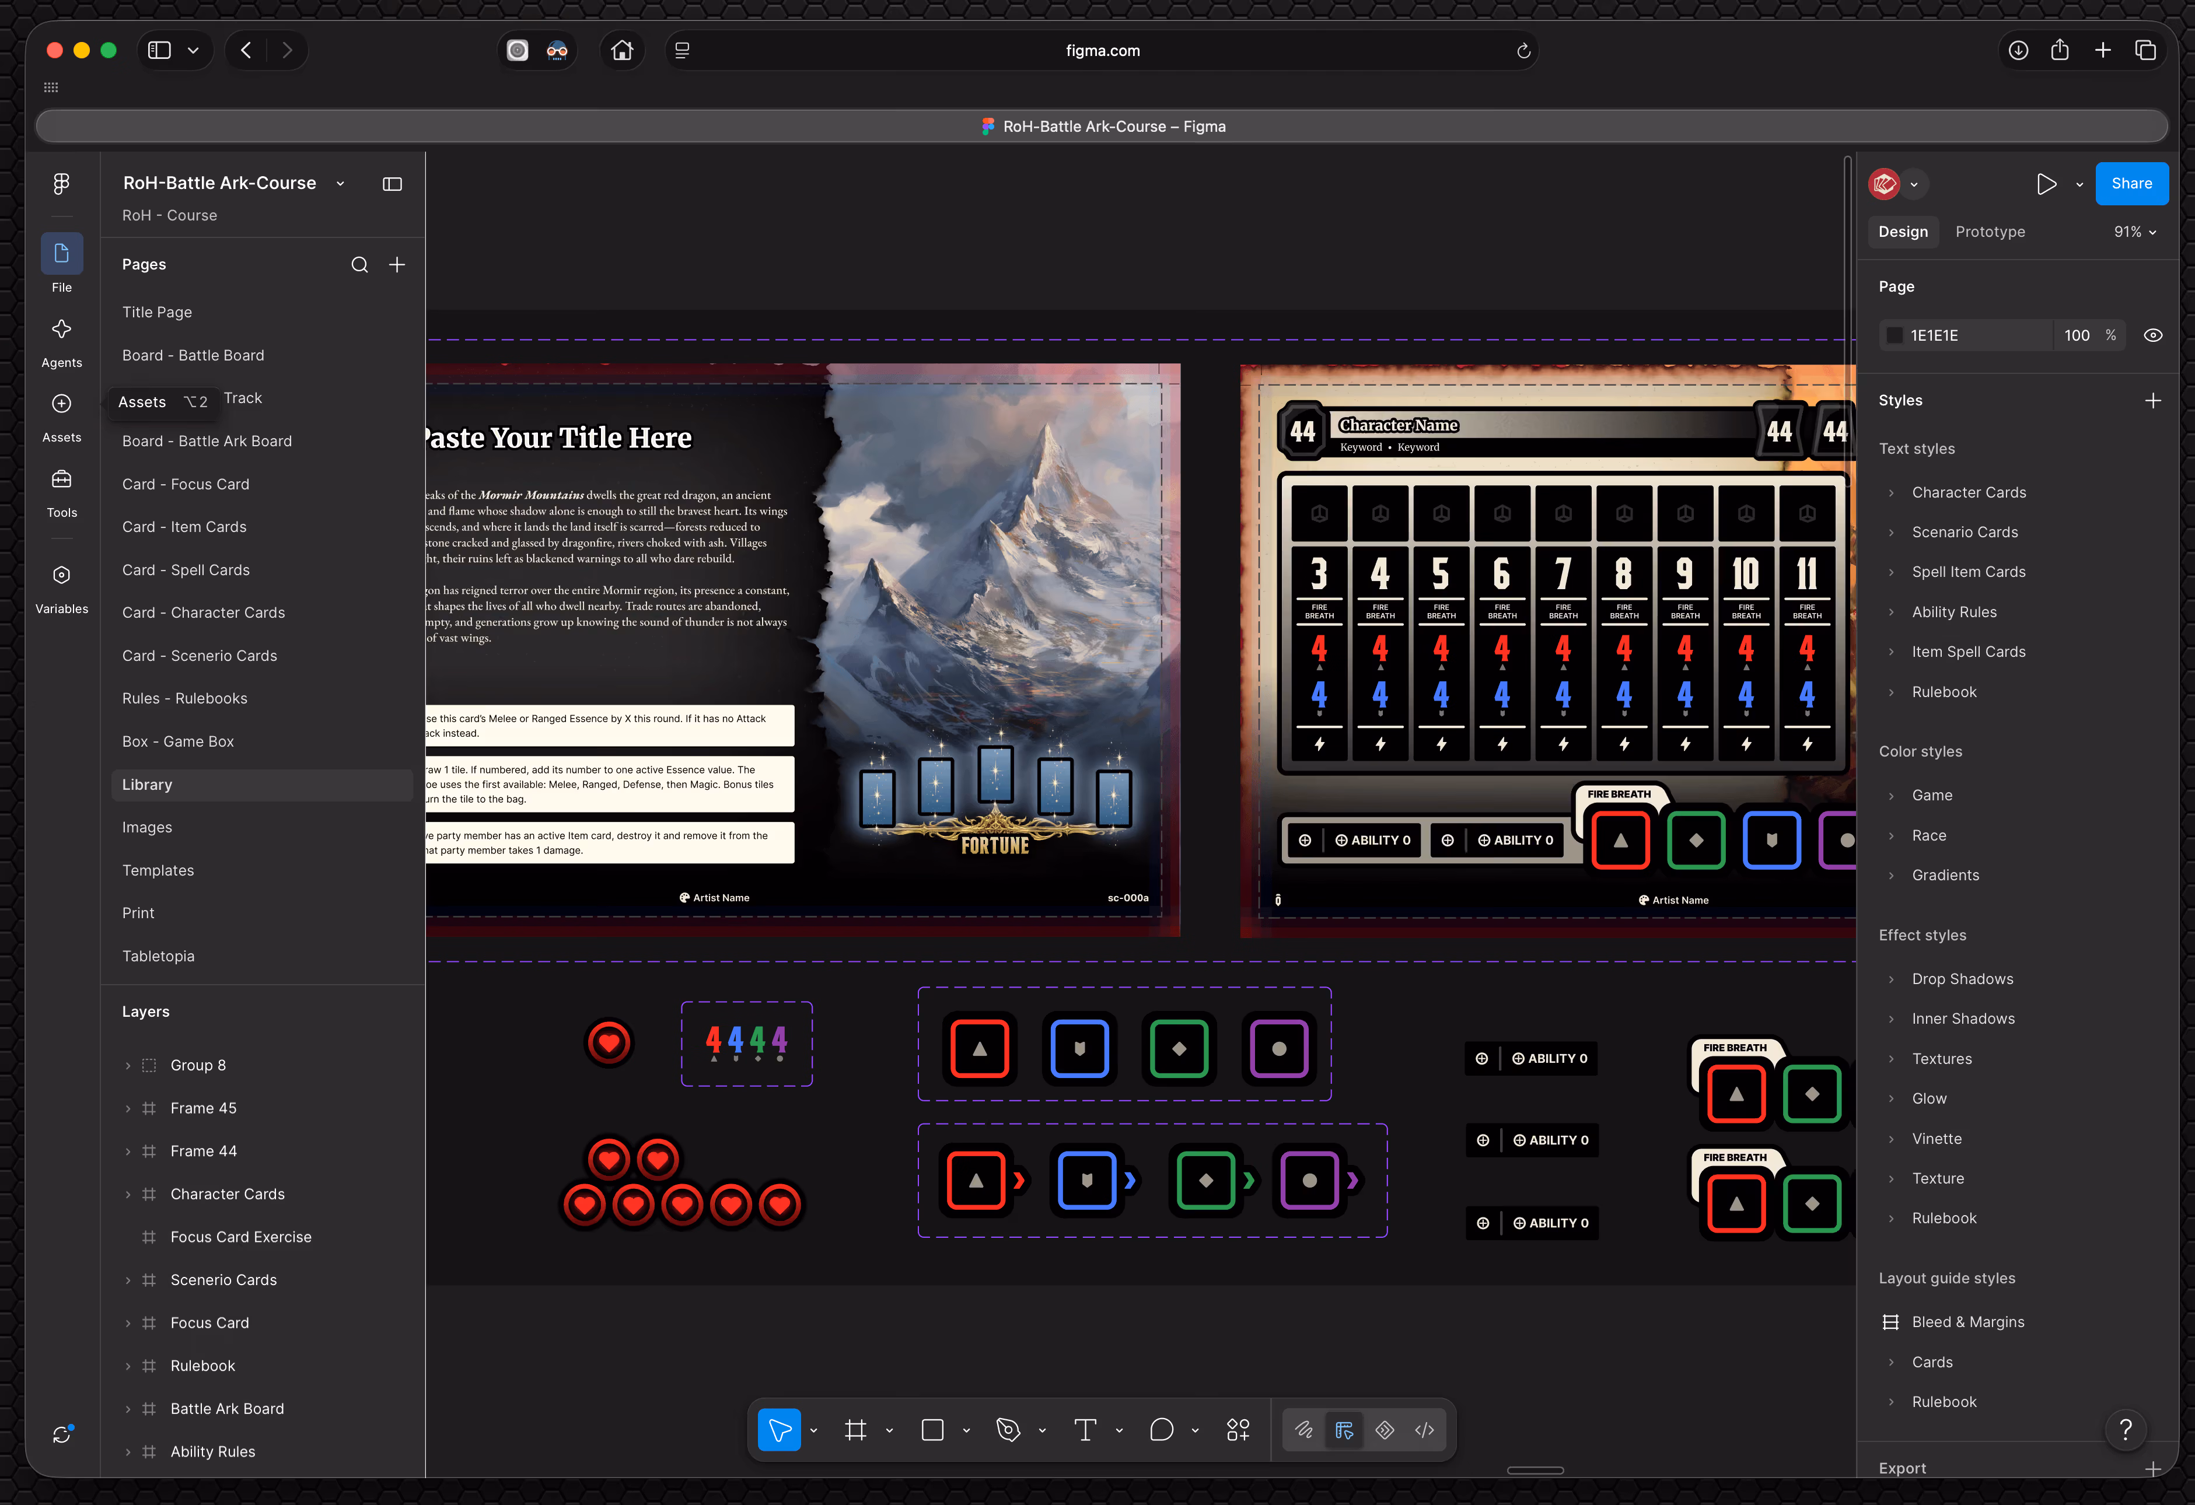Add a new page with plus icon
The width and height of the screenshot is (2195, 1505).
pos(397,264)
